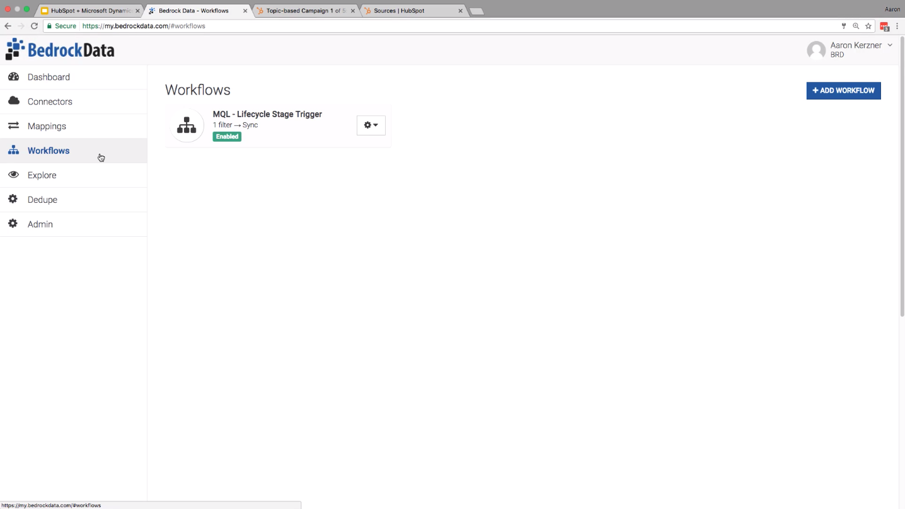Go to Dedupe via its gear icon
The width and height of the screenshot is (905, 509).
[13, 199]
